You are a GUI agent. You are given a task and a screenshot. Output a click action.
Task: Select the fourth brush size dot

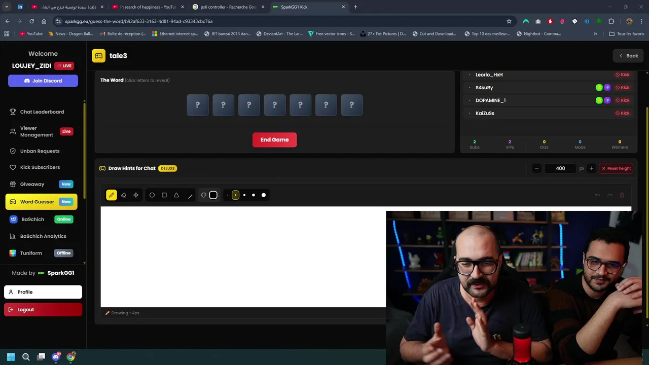(x=254, y=195)
